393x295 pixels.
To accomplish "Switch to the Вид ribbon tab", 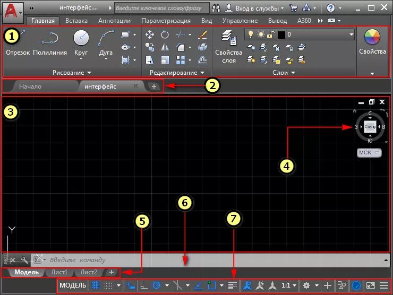I will point(207,21).
